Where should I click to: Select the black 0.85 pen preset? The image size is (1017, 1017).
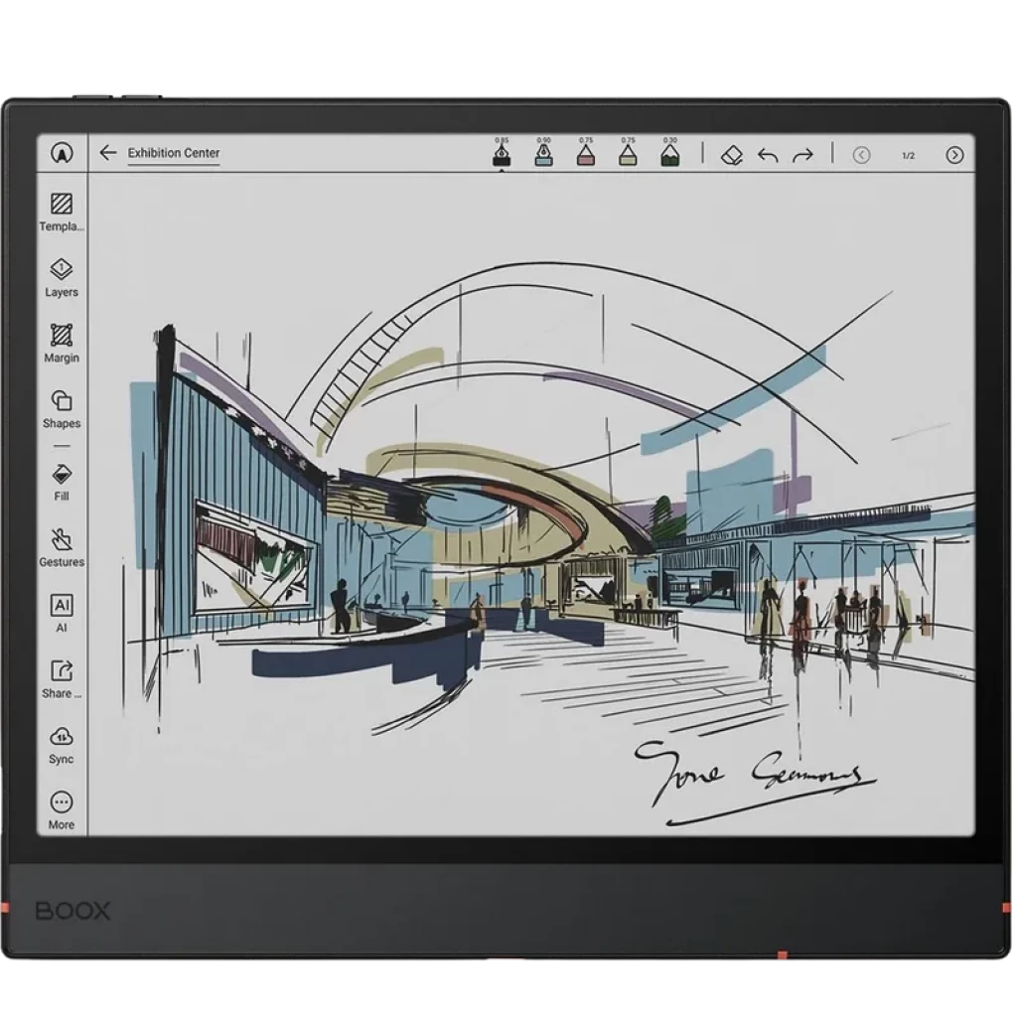tap(503, 154)
